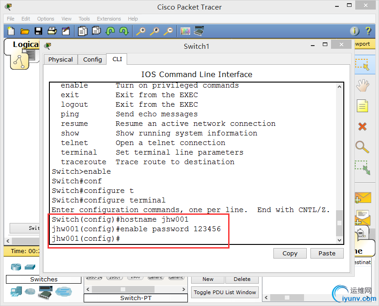379x306 pixels.
Task: Open the Help menu
Action: [x=133, y=19]
